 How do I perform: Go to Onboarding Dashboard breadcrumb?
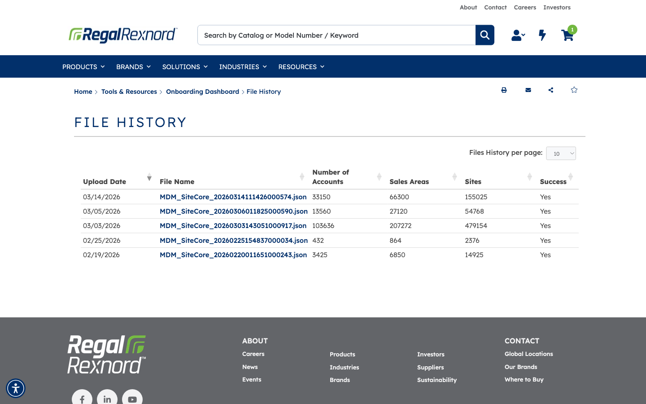[202, 92]
